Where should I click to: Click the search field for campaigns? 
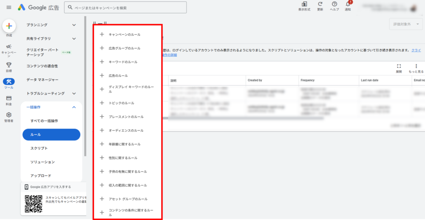tap(125, 8)
